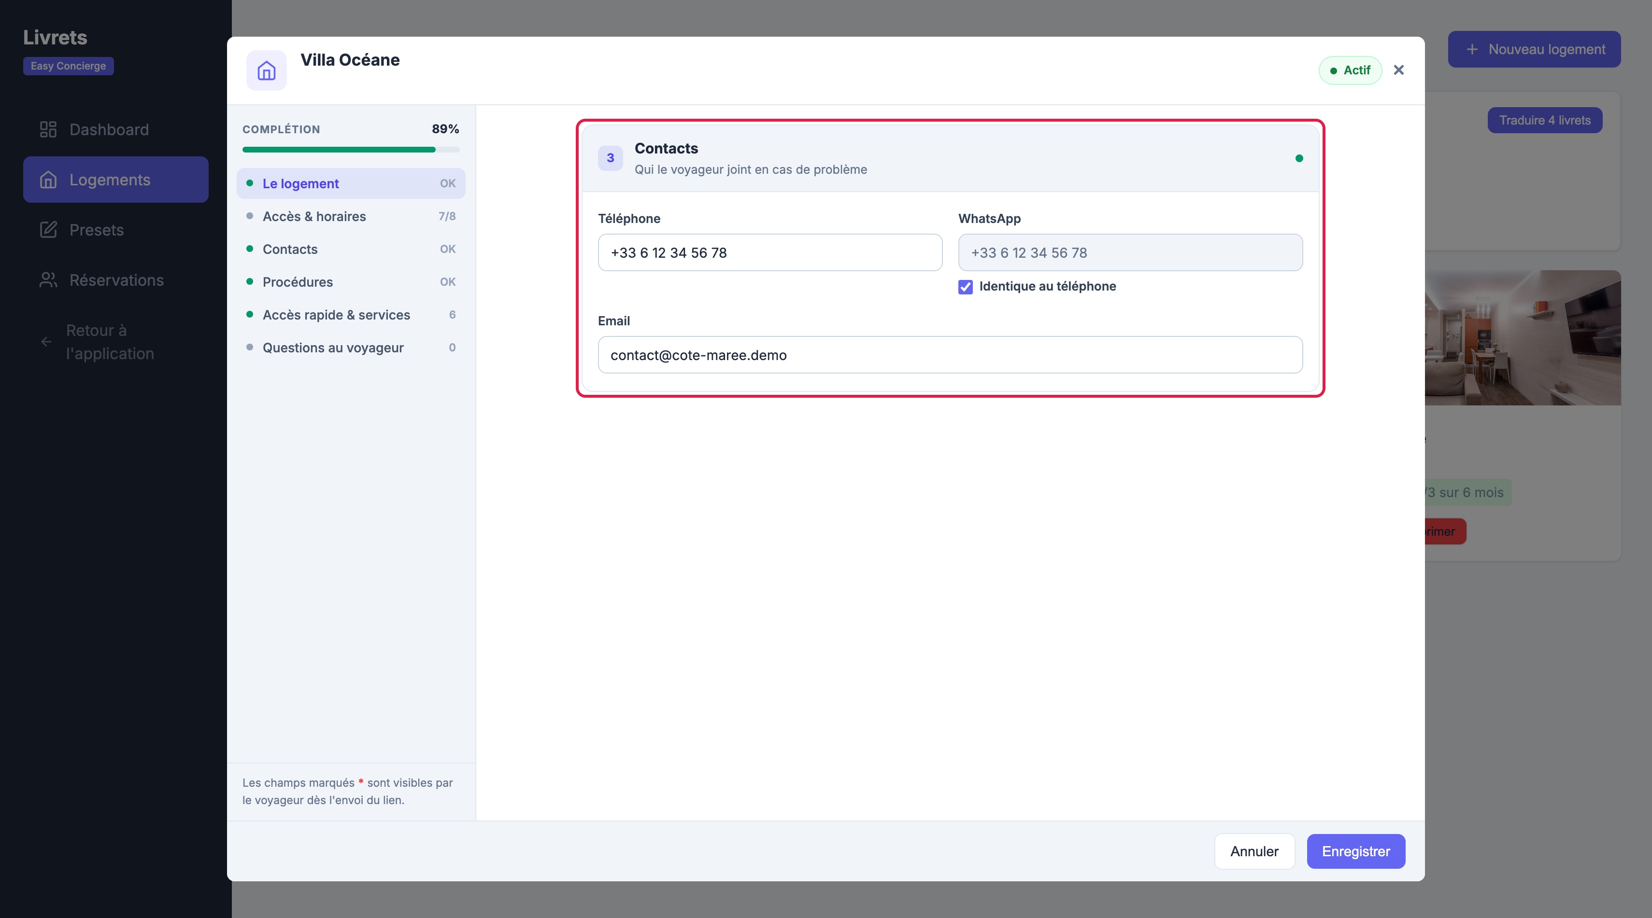Viewport: 1652px width, 918px height.
Task: Click Retour à l'application link
Action: [x=115, y=342]
